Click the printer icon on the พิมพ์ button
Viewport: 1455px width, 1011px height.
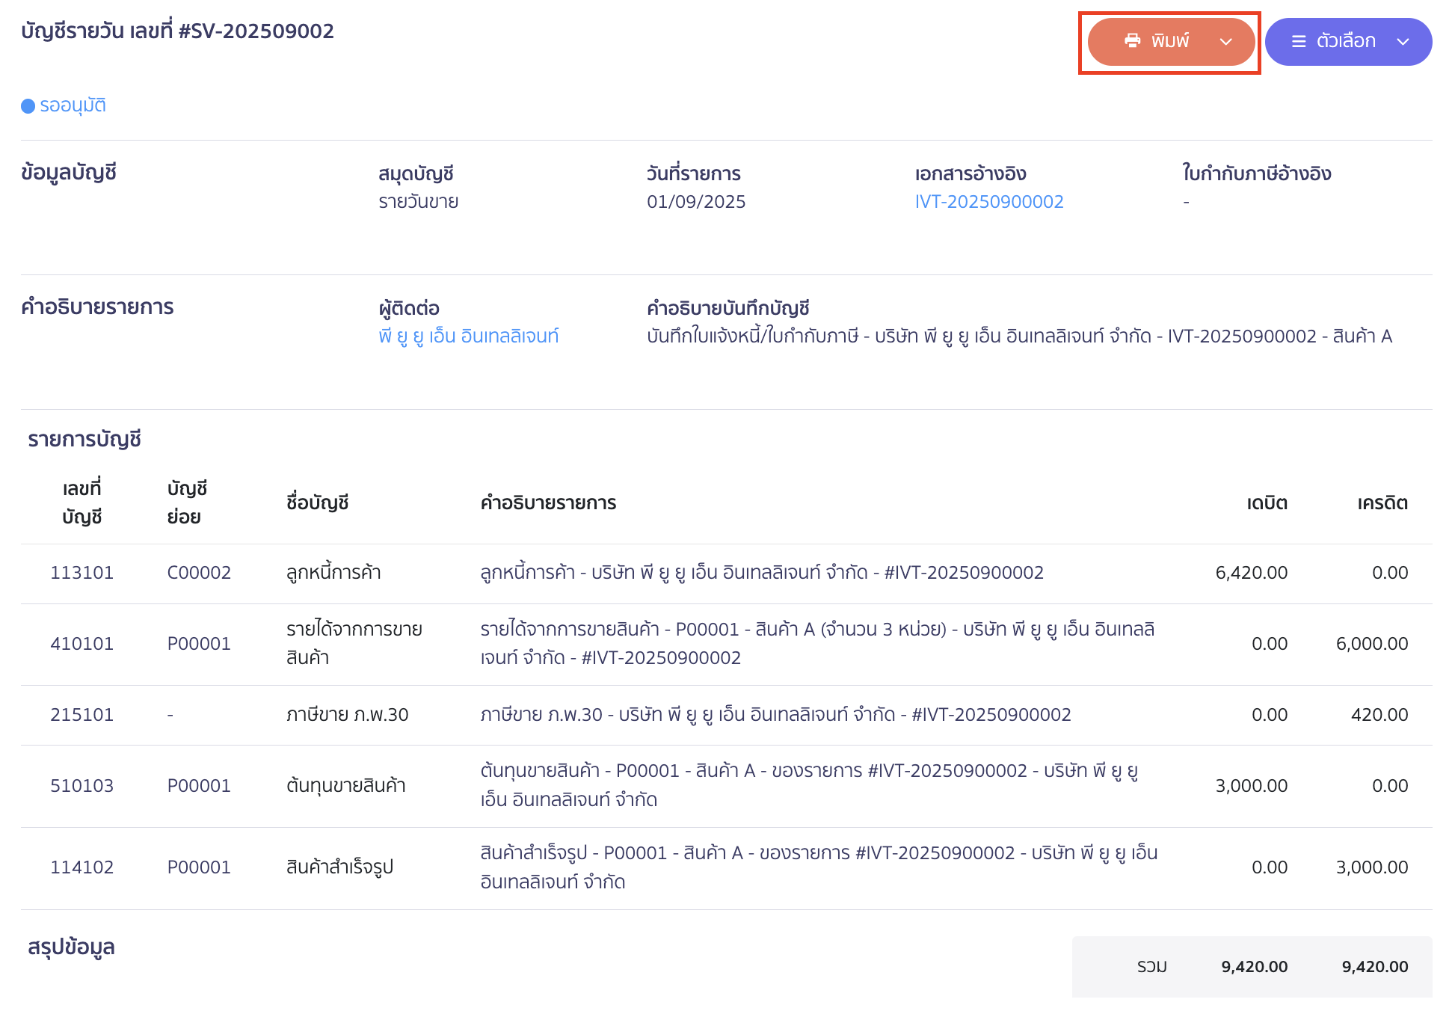(x=1133, y=40)
